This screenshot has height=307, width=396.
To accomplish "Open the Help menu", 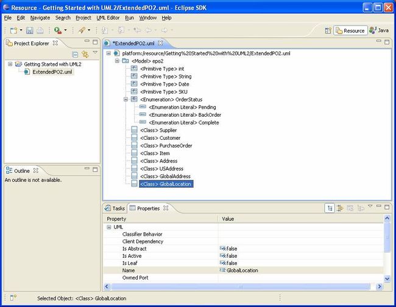I will coord(167,18).
